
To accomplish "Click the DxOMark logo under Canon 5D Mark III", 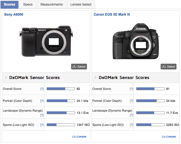I will pos(169,137).
